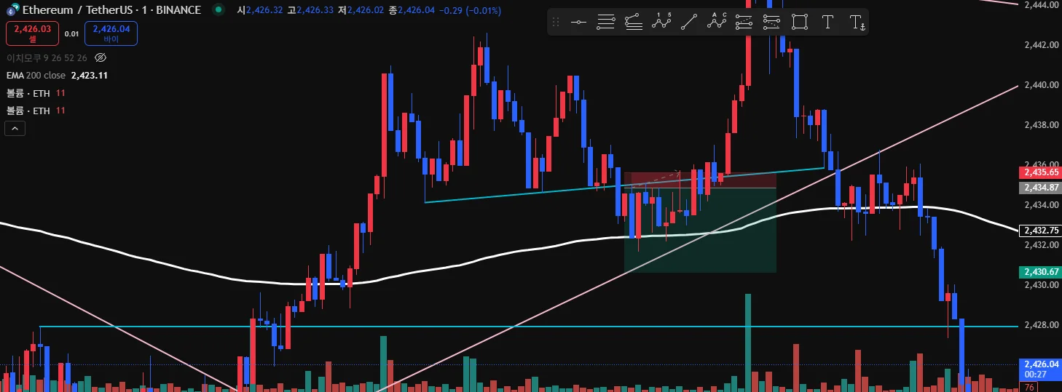Click the high value 고2,426.33

click(x=310, y=10)
